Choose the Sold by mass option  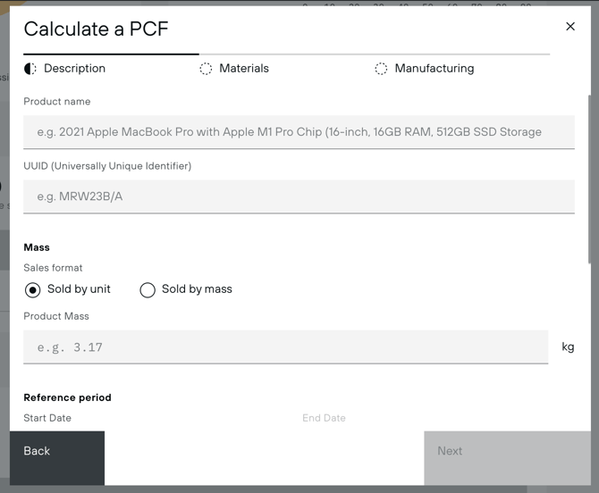click(148, 289)
